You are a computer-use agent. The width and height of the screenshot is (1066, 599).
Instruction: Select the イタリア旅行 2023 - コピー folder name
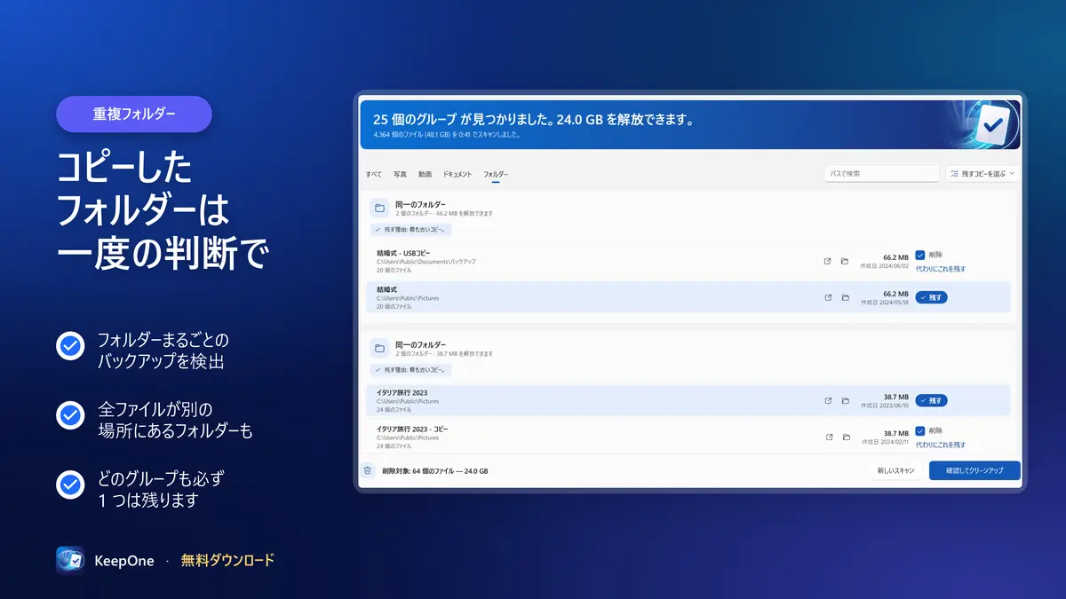(x=412, y=429)
